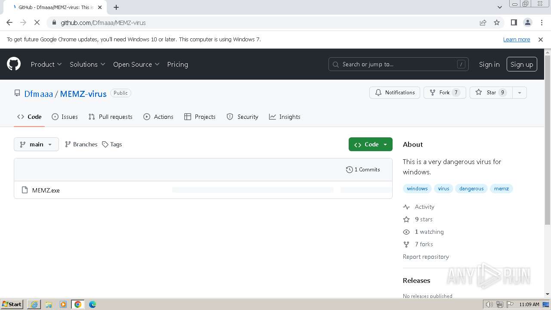This screenshot has height=310, width=551.
Task: View the 1 watching list
Action: (x=424, y=232)
